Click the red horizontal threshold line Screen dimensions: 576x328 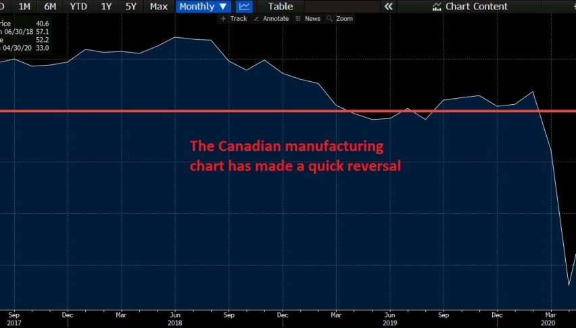tap(288, 111)
